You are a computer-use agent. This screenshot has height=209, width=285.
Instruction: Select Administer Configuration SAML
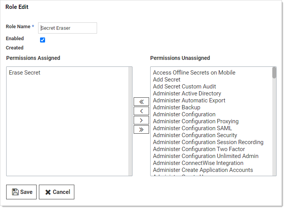(x=192, y=128)
